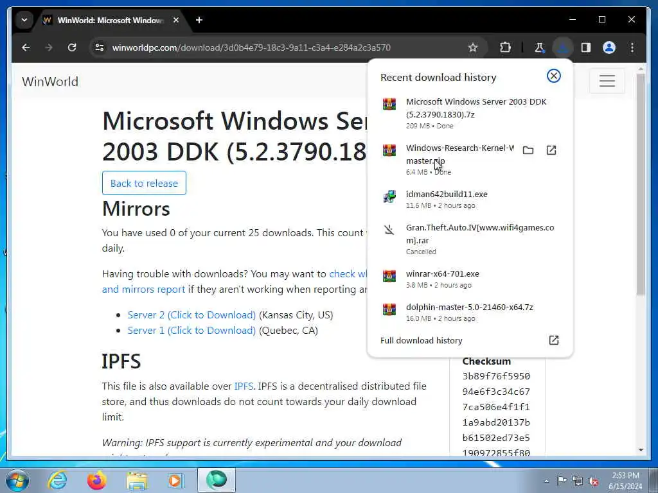Click the address bar URL

[x=251, y=48]
